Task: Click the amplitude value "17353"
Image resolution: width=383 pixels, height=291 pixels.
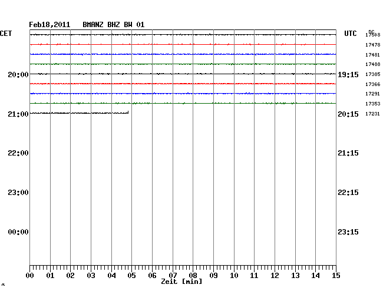Action: [373, 104]
